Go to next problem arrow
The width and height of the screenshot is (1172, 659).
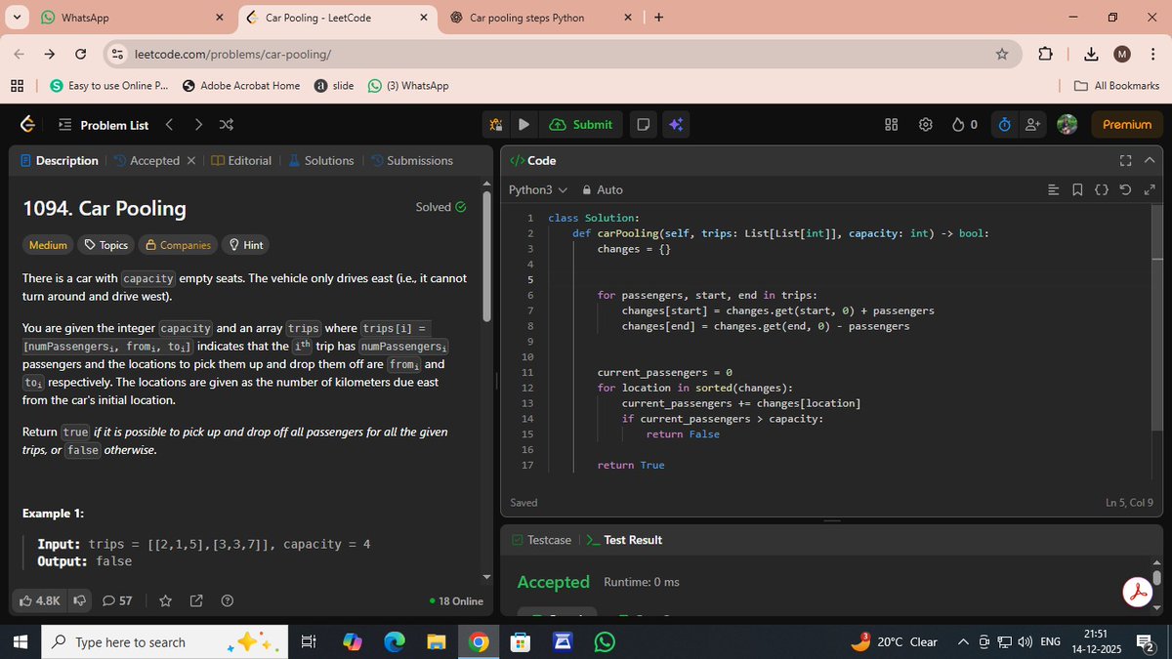click(x=198, y=124)
